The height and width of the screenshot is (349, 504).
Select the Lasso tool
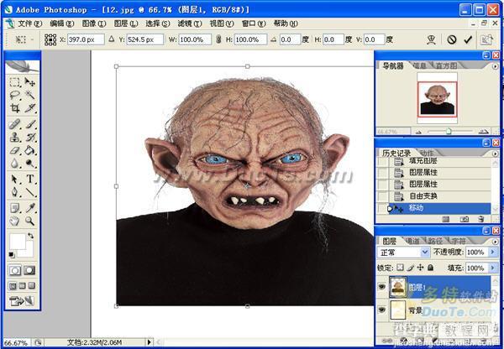click(14, 95)
